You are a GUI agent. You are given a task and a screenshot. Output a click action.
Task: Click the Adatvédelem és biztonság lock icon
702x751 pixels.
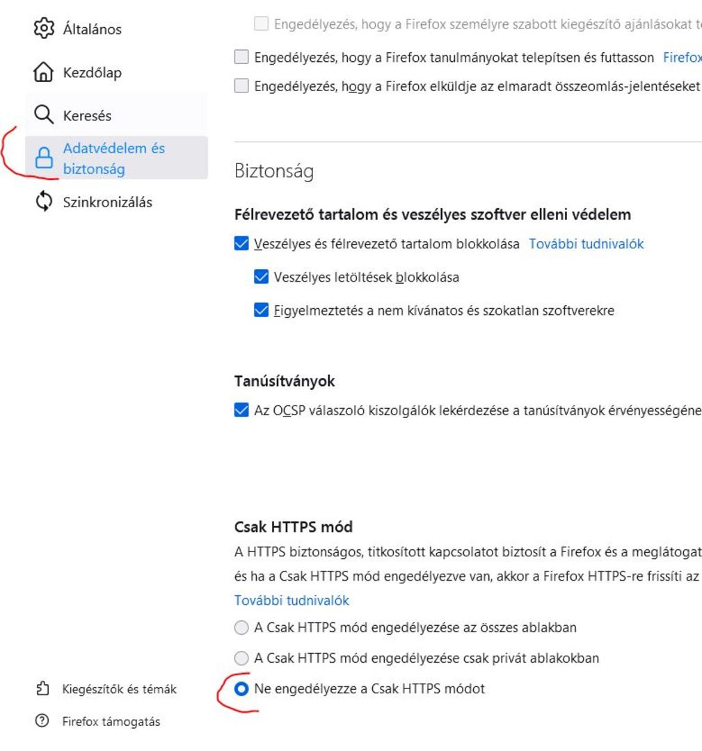[44, 159]
